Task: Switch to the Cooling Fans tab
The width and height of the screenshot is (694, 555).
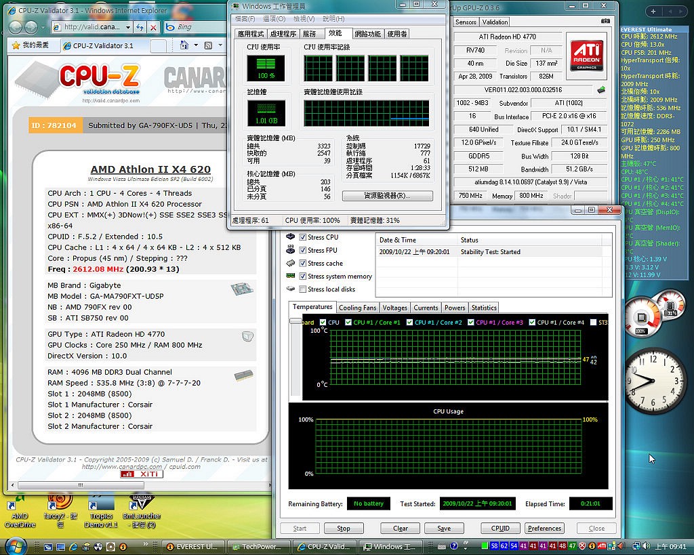Action: pyautogui.click(x=357, y=308)
